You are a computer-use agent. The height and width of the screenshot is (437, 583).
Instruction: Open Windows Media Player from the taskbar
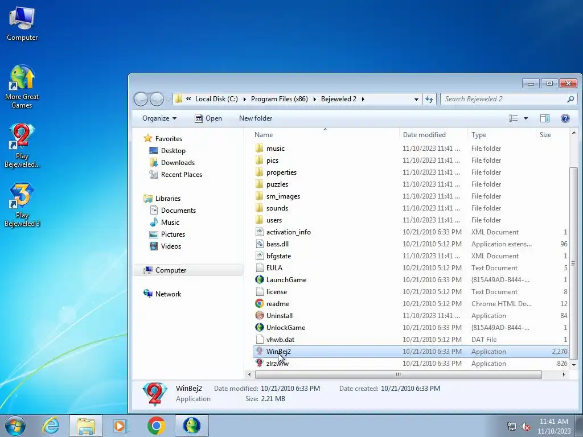[x=120, y=426]
